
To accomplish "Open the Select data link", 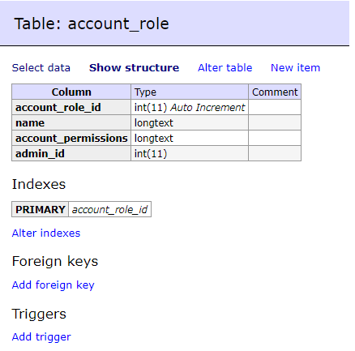I will point(41,68).
